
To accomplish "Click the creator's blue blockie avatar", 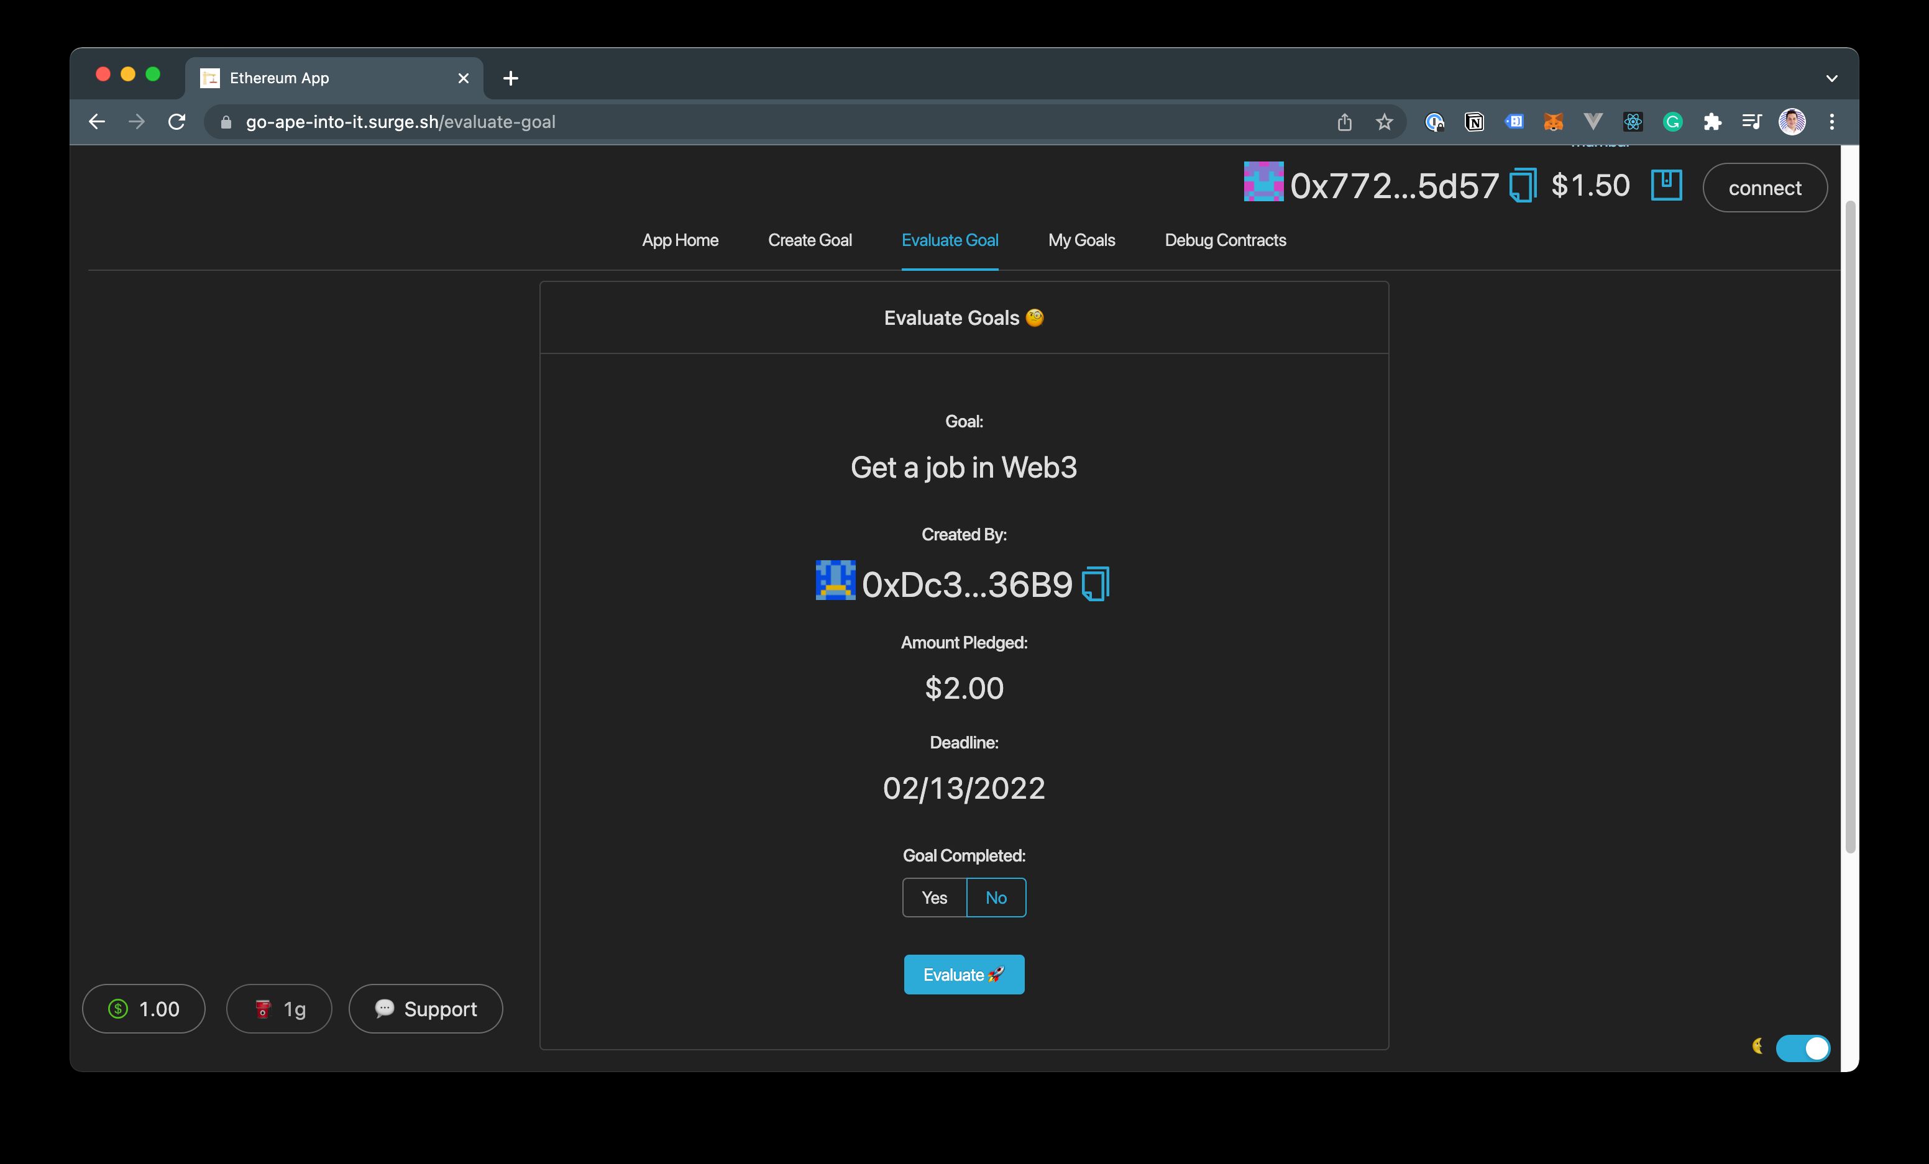I will click(x=835, y=580).
